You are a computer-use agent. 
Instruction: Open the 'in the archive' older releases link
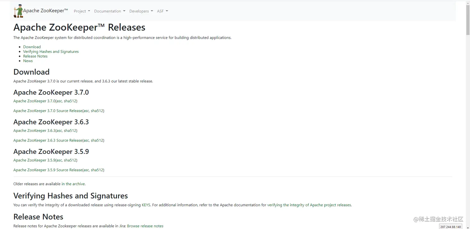click(73, 184)
